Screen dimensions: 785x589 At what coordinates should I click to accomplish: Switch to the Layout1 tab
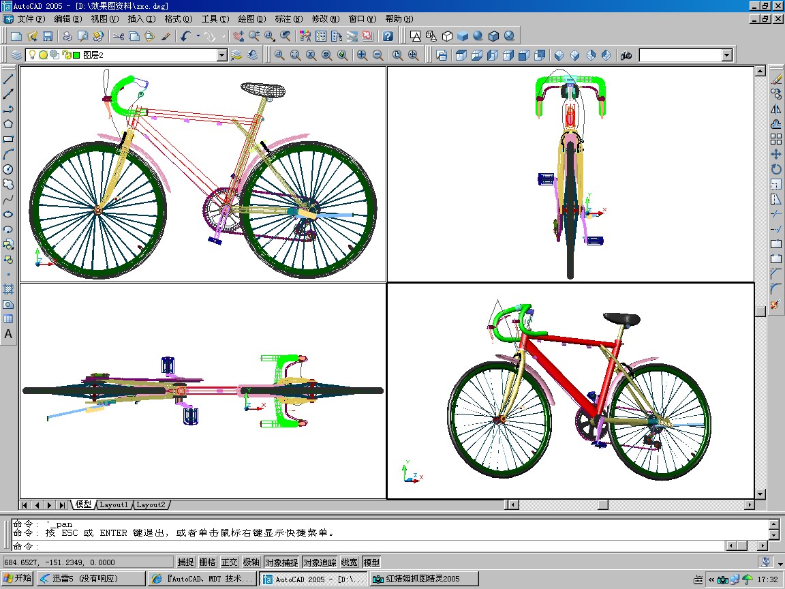(x=114, y=505)
